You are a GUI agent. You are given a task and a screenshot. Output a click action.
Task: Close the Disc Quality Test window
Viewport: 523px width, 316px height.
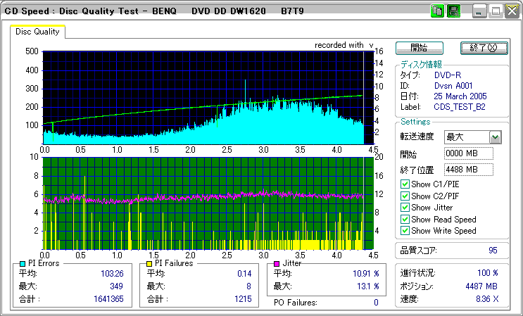point(512,11)
